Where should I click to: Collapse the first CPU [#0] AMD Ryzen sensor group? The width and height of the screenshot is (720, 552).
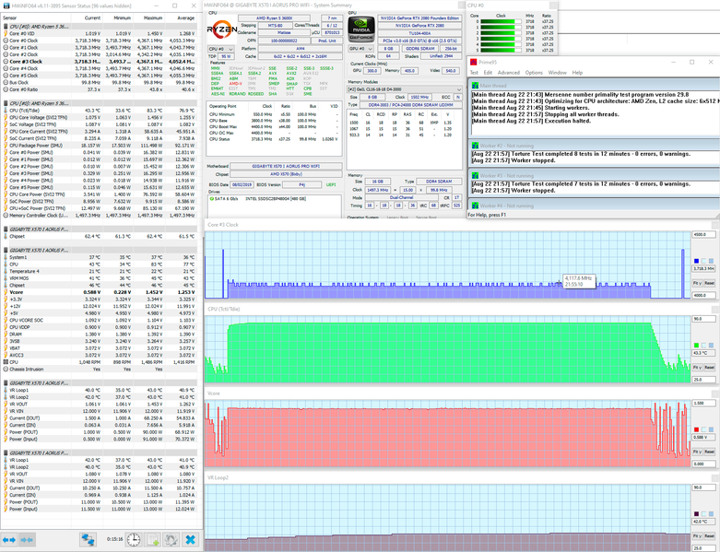(x=5, y=27)
